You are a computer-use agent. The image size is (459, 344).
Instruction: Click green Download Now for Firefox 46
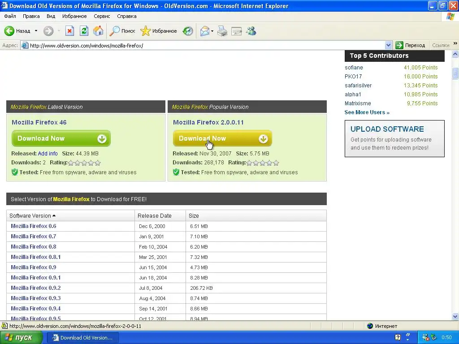pyautogui.click(x=61, y=138)
